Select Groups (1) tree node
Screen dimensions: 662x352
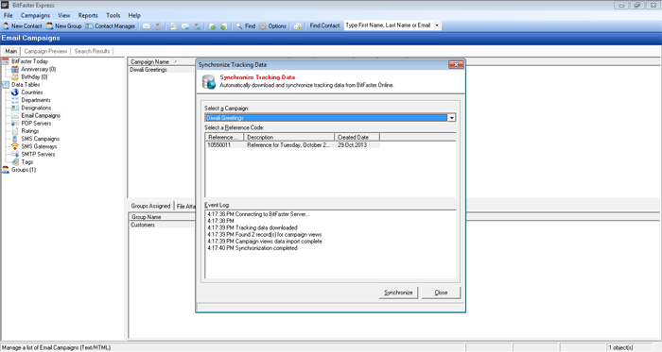click(24, 170)
